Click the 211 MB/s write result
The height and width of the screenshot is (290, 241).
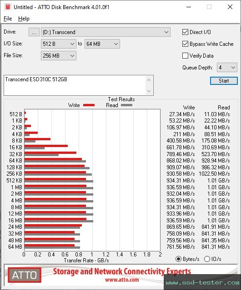coord(184,134)
